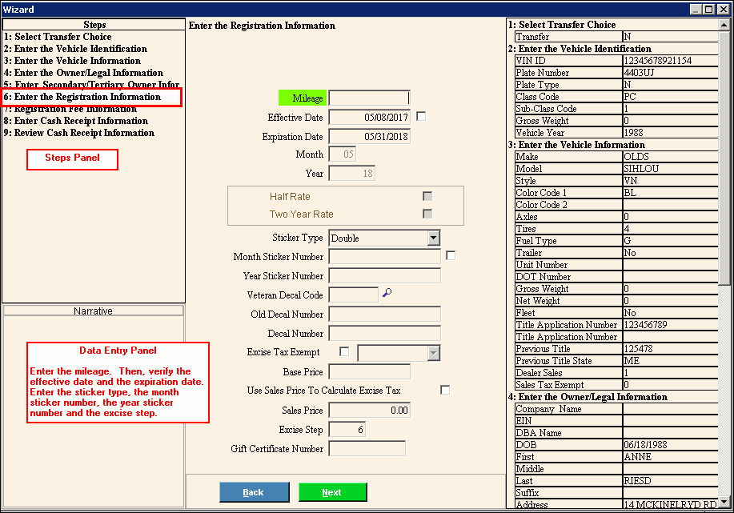Click the Gift Certificate Number field
Image resolution: width=734 pixels, height=513 pixels.
click(367, 448)
